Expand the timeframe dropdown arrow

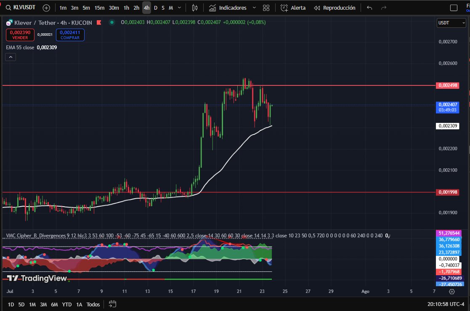click(x=179, y=8)
